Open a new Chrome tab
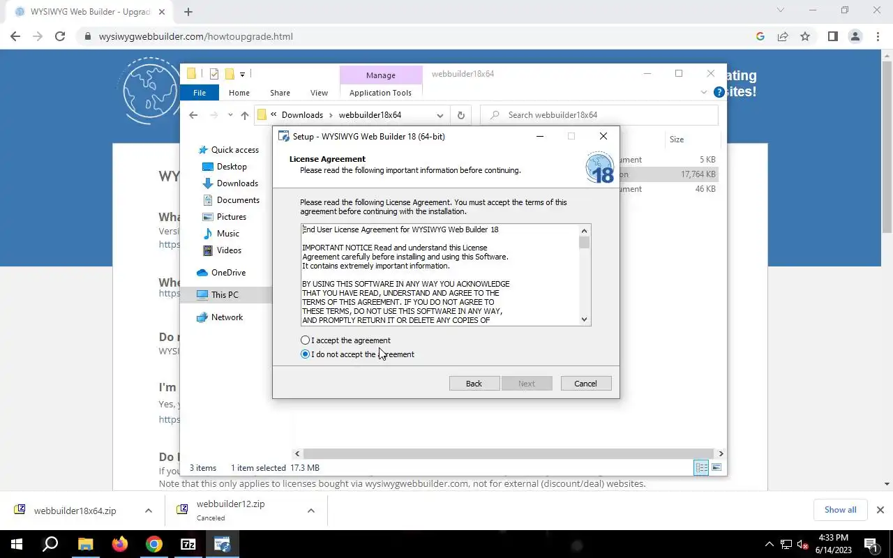Viewport: 893px width, 558px height. (x=188, y=11)
